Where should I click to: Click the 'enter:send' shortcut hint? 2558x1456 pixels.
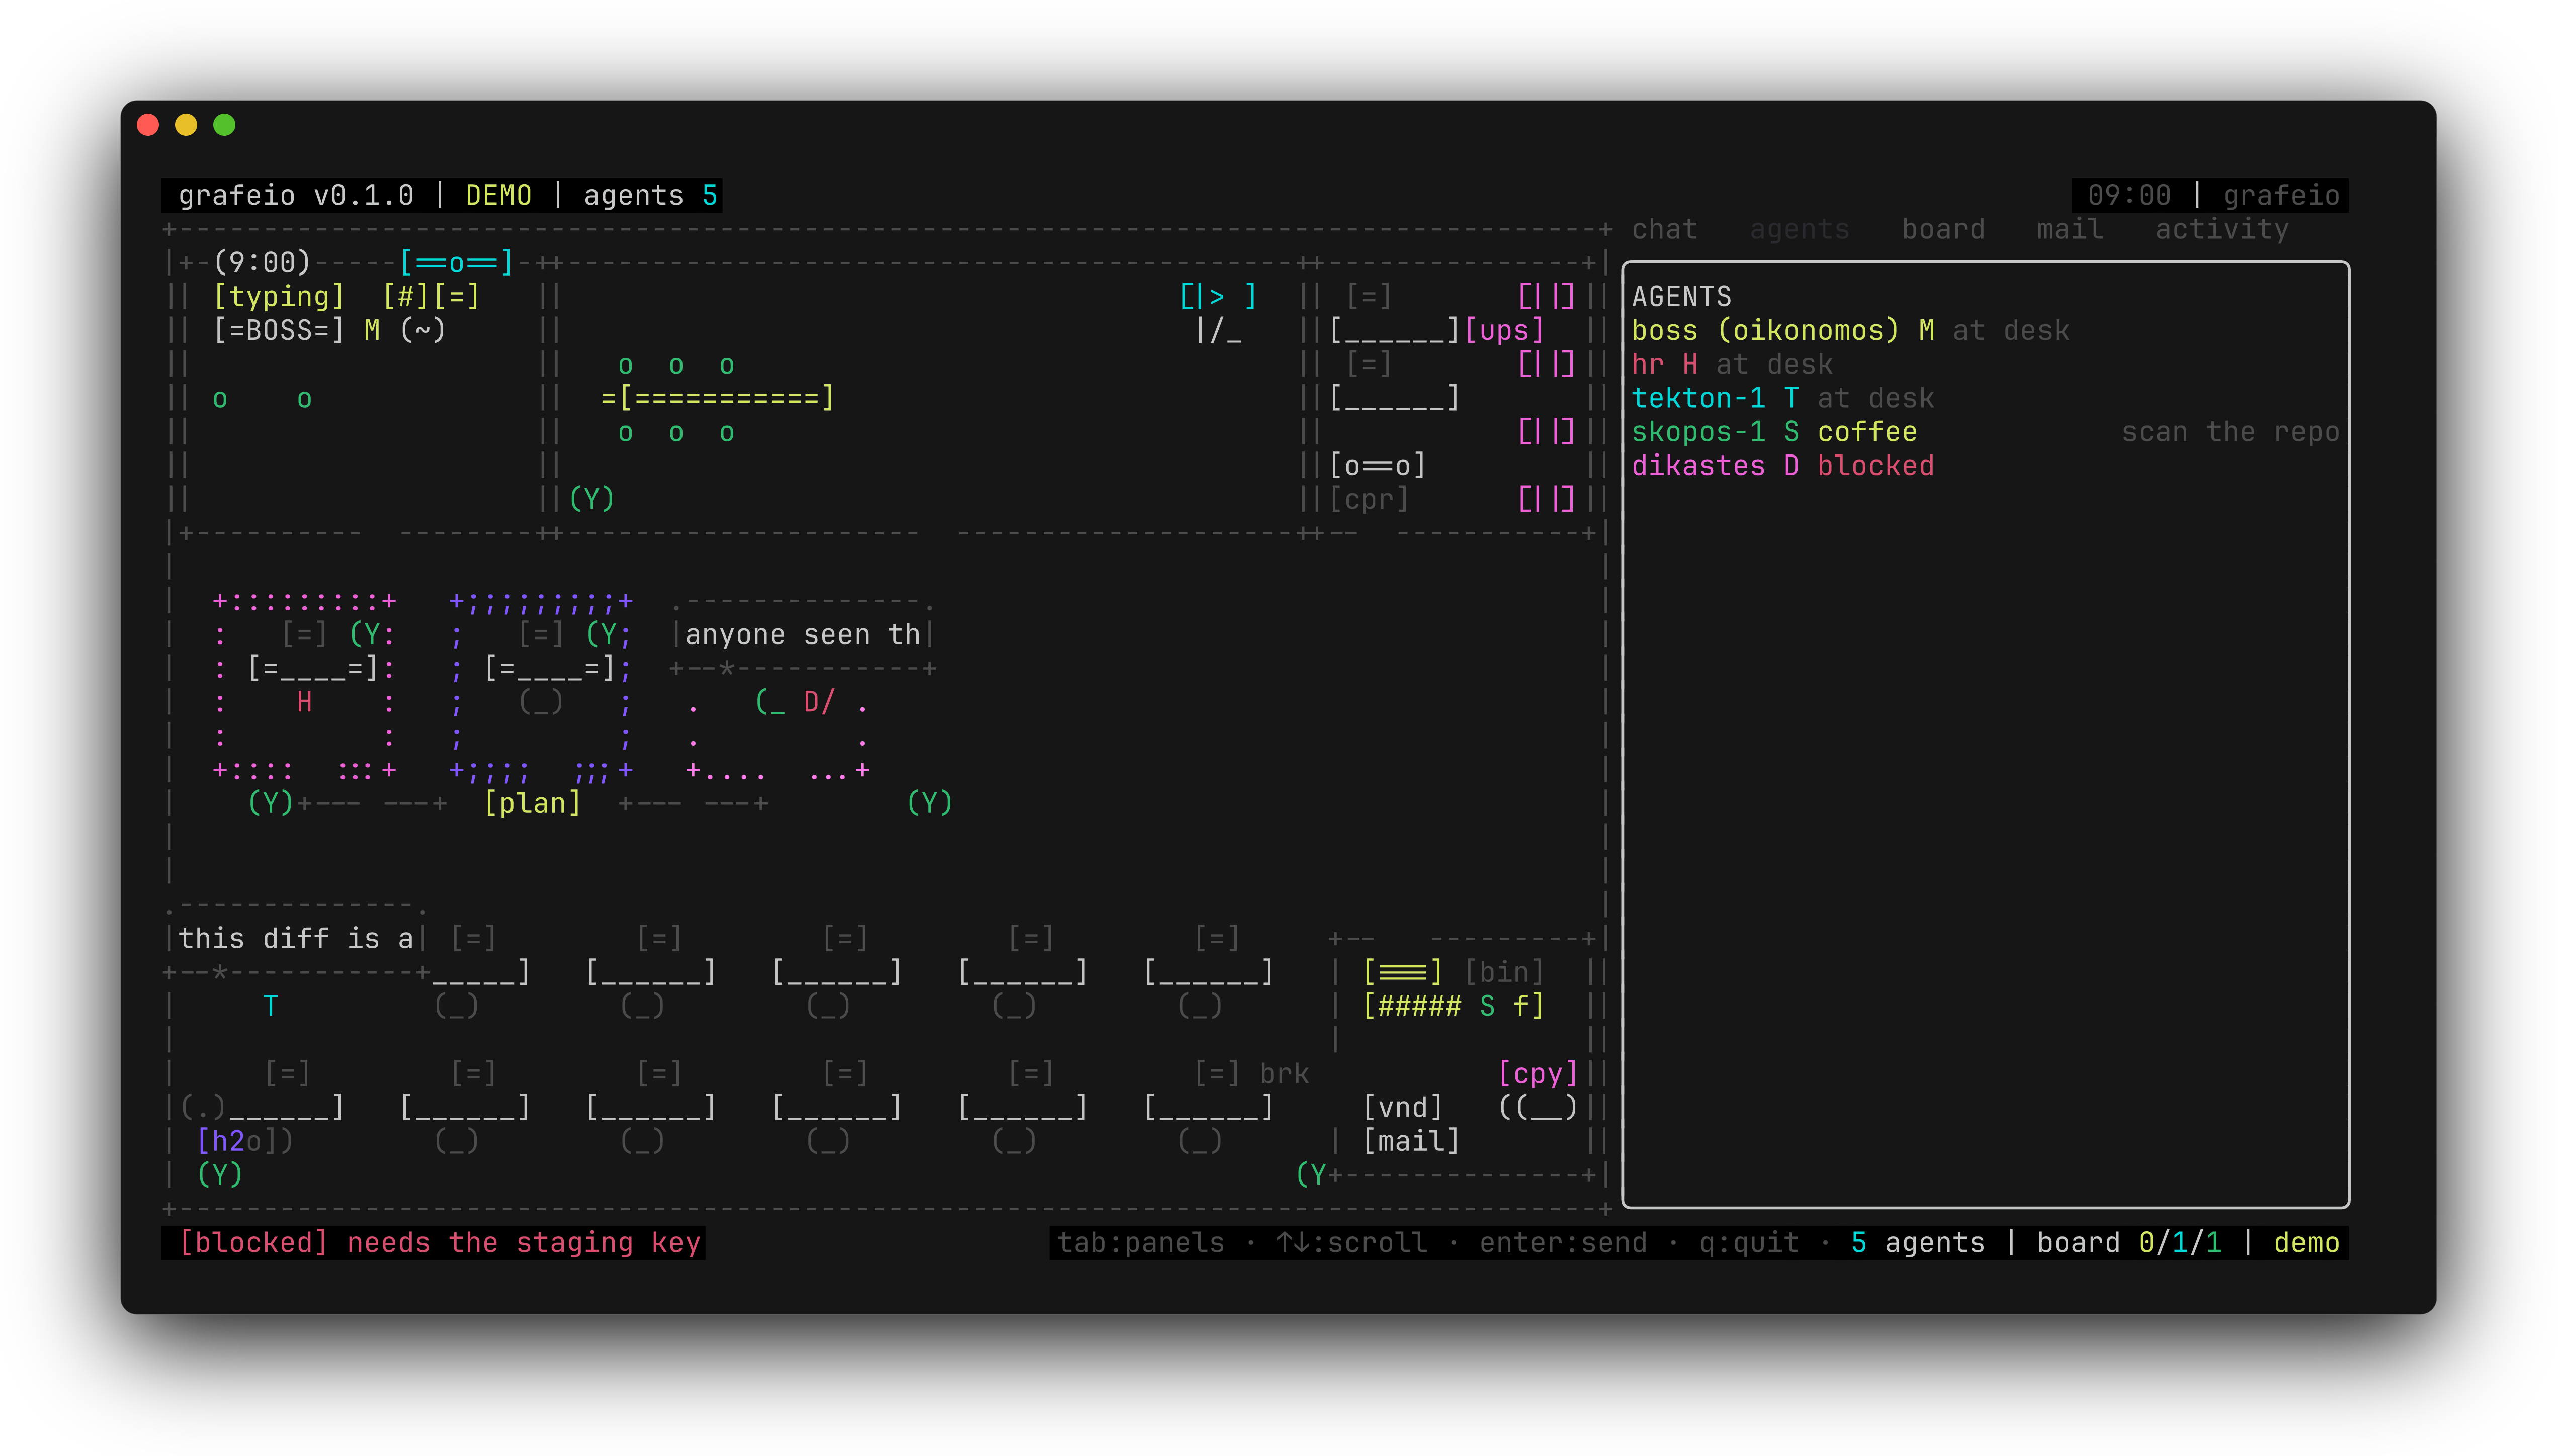point(1563,1243)
